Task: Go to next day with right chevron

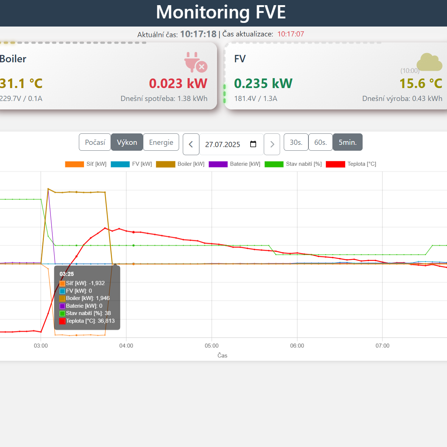Action: point(272,144)
